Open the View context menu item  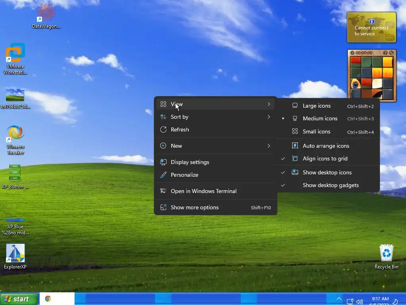215,104
